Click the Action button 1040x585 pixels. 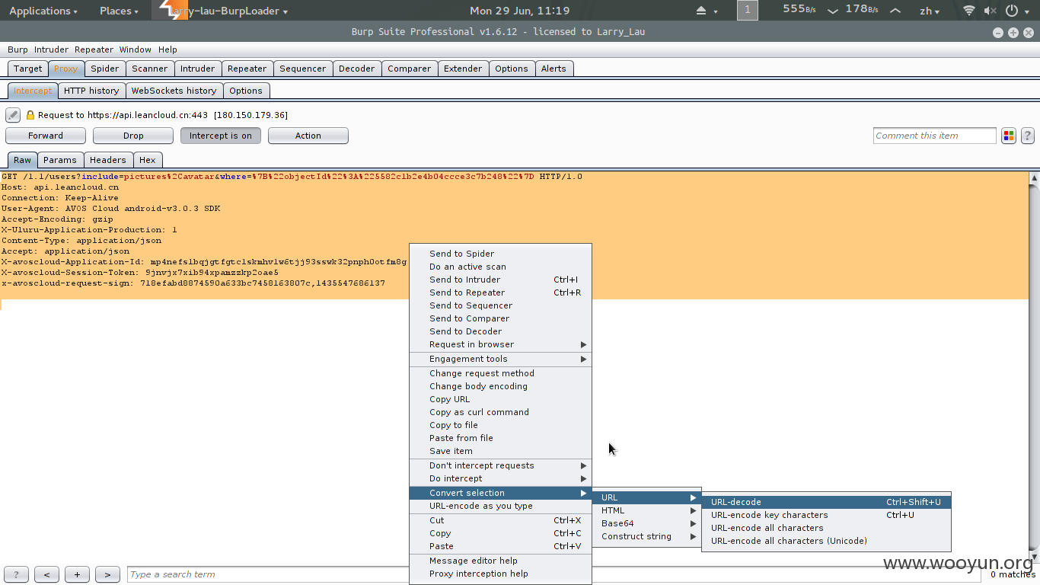308,136
